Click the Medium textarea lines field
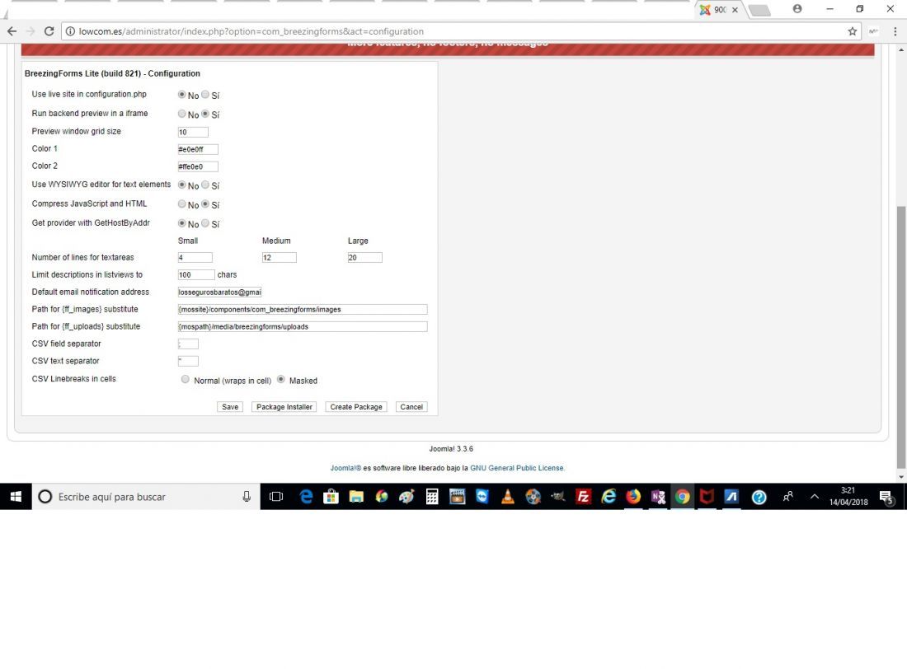Screen dimensions: 907x669 (280, 257)
